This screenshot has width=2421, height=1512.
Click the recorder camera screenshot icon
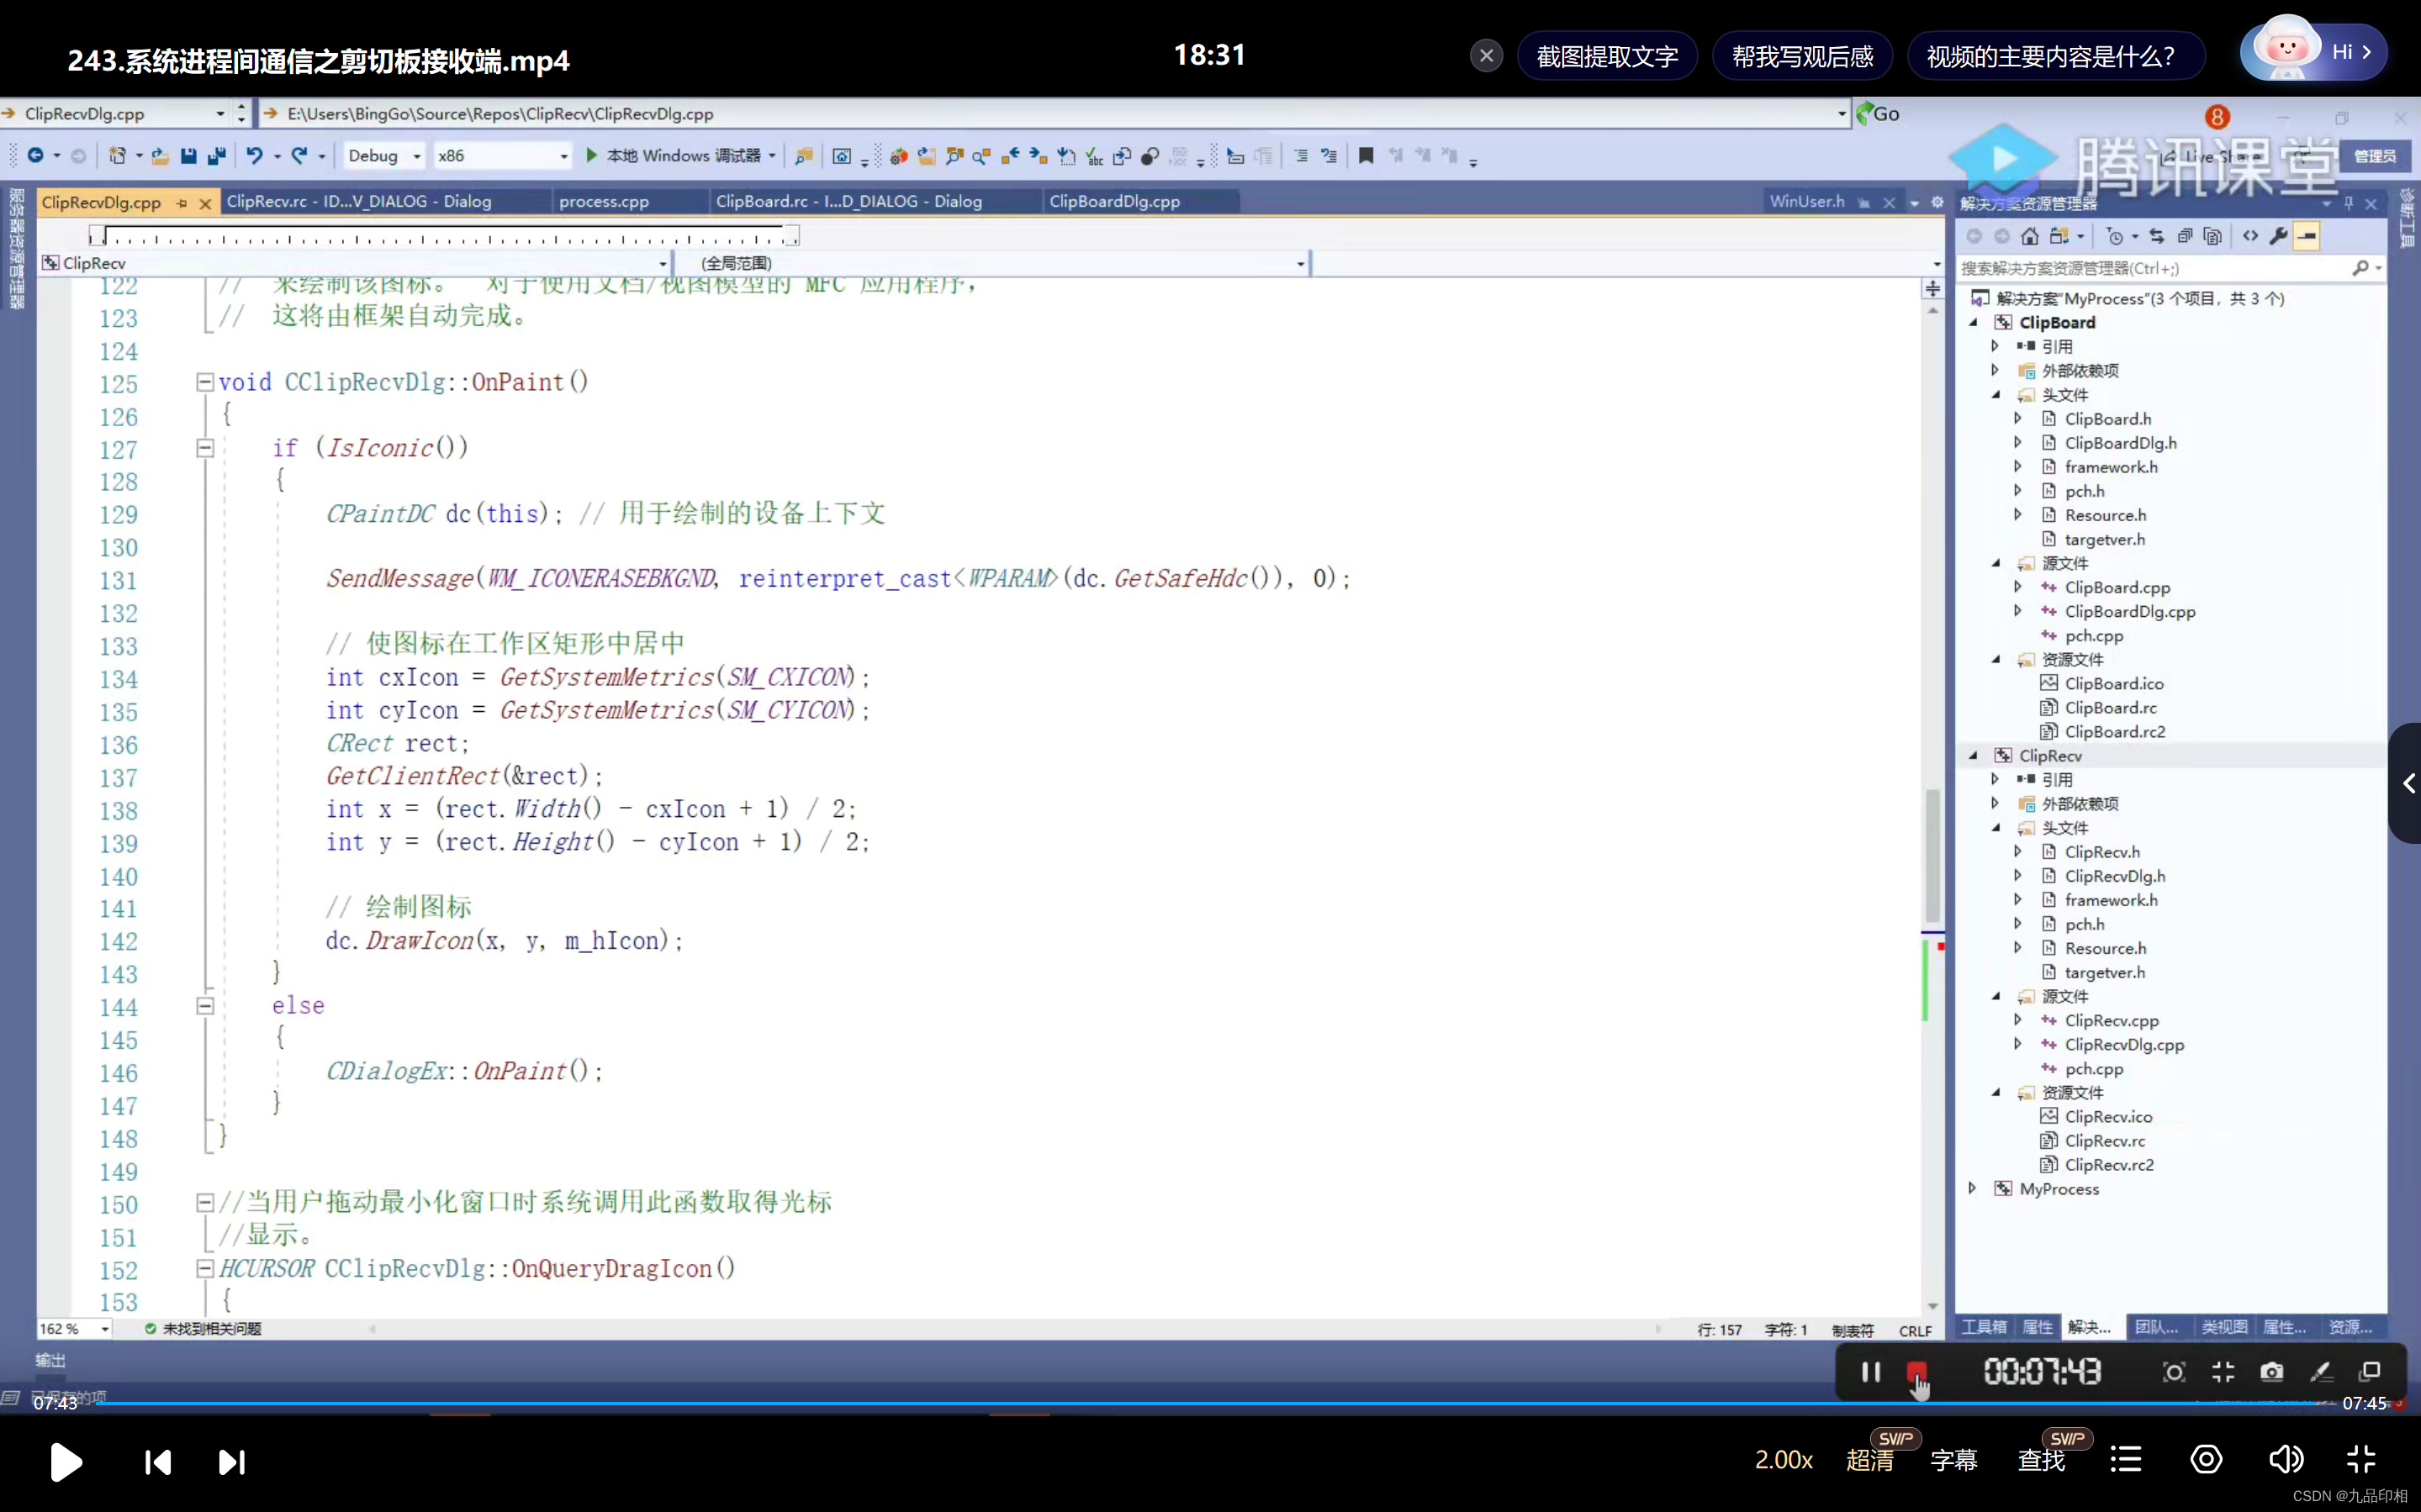coord(2271,1372)
